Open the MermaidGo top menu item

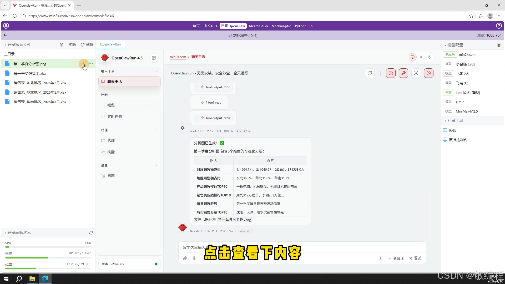pos(258,26)
